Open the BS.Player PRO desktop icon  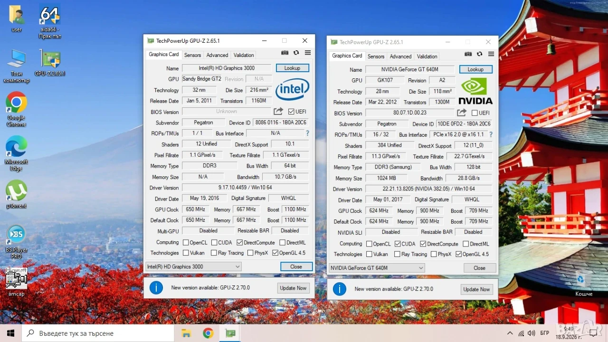pos(16,242)
